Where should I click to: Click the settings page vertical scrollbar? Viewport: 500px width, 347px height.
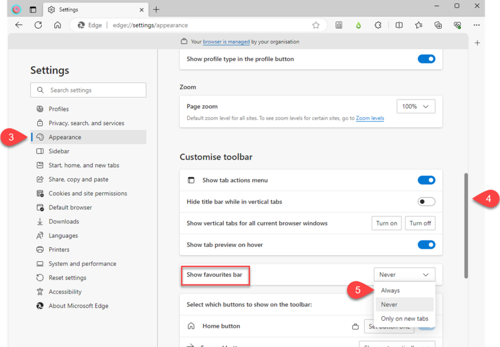coord(466,225)
